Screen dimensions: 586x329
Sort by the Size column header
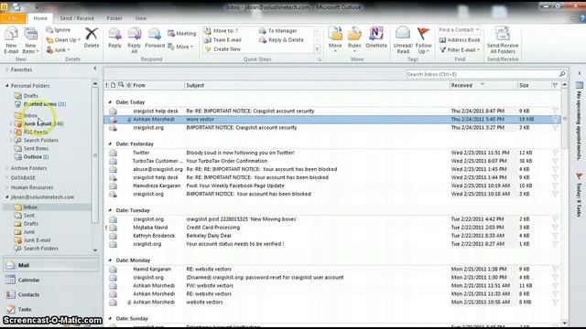pos(535,85)
